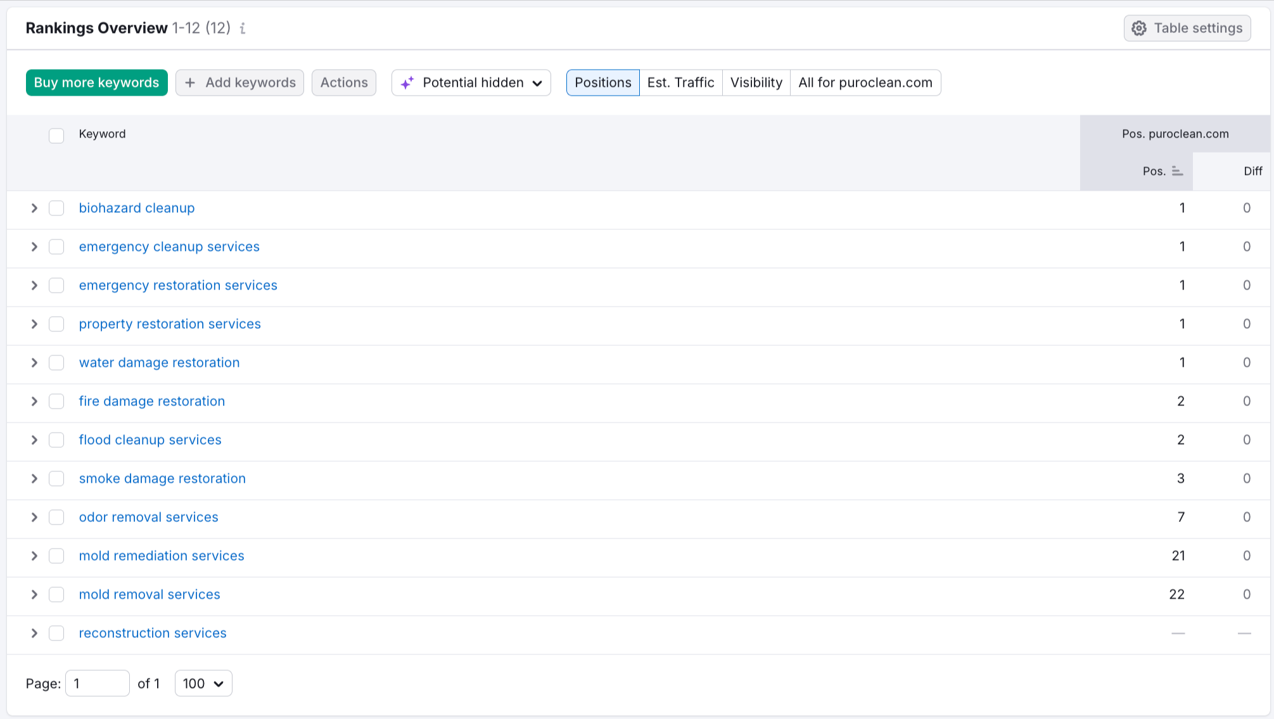This screenshot has width=1274, height=719.
Task: Click the sort icon next to Pos.
Action: point(1177,171)
